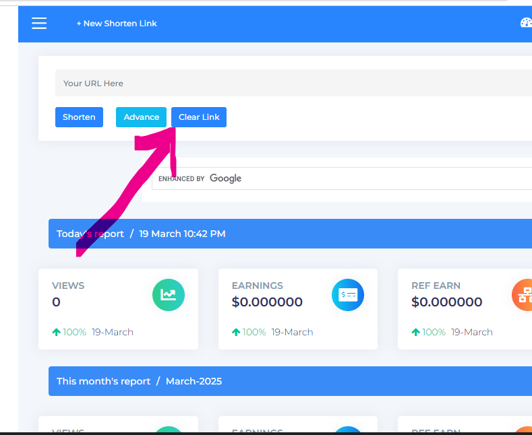The image size is (532, 435).
Task: Click the green up arrow in Views card
Action: point(57,332)
